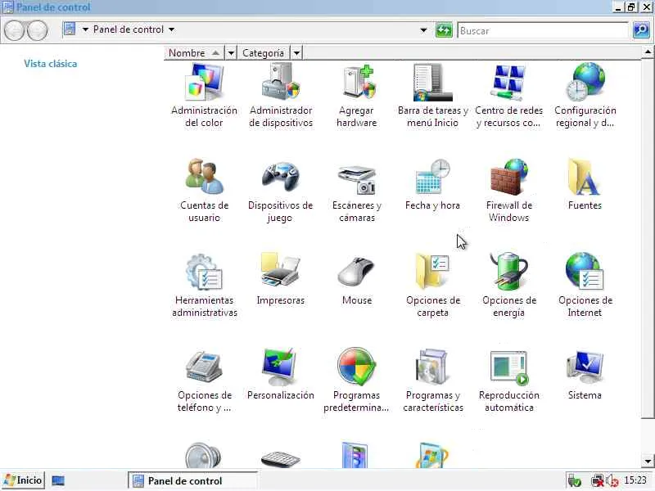Expand the Nombre column dropdown arrow
This screenshot has height=491, width=655.
[231, 53]
